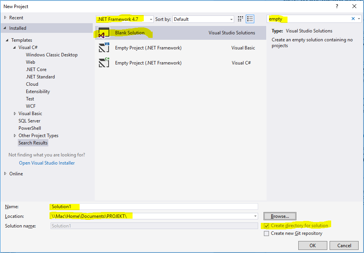364x253 pixels.
Task: Select the Blank Solution template icon
Action: 104,33
